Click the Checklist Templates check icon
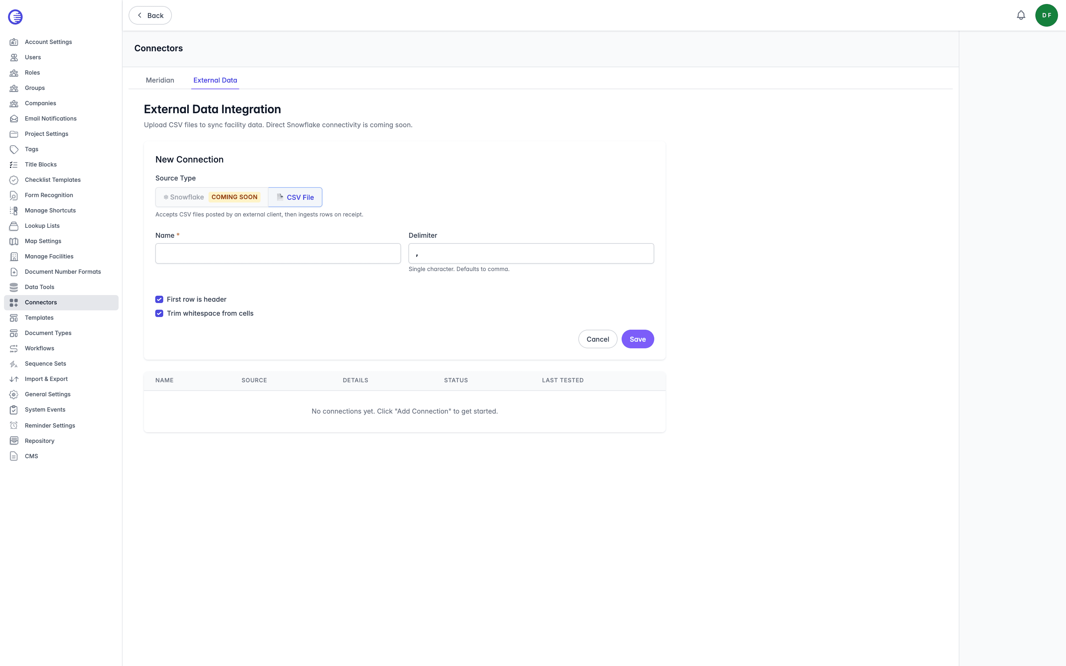Image resolution: width=1066 pixels, height=666 pixels. 14,180
